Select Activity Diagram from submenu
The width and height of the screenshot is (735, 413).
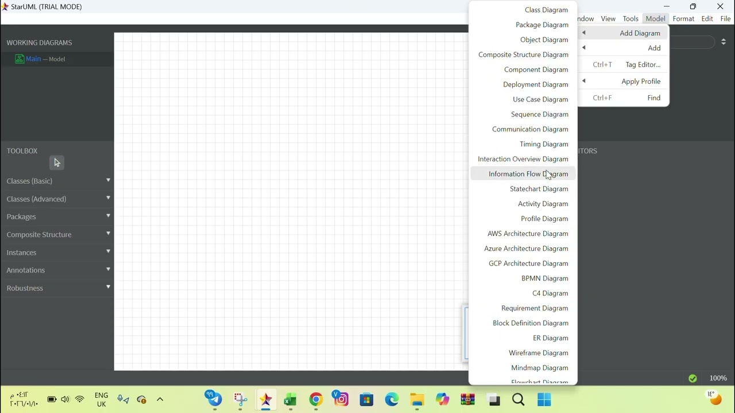coord(523,204)
